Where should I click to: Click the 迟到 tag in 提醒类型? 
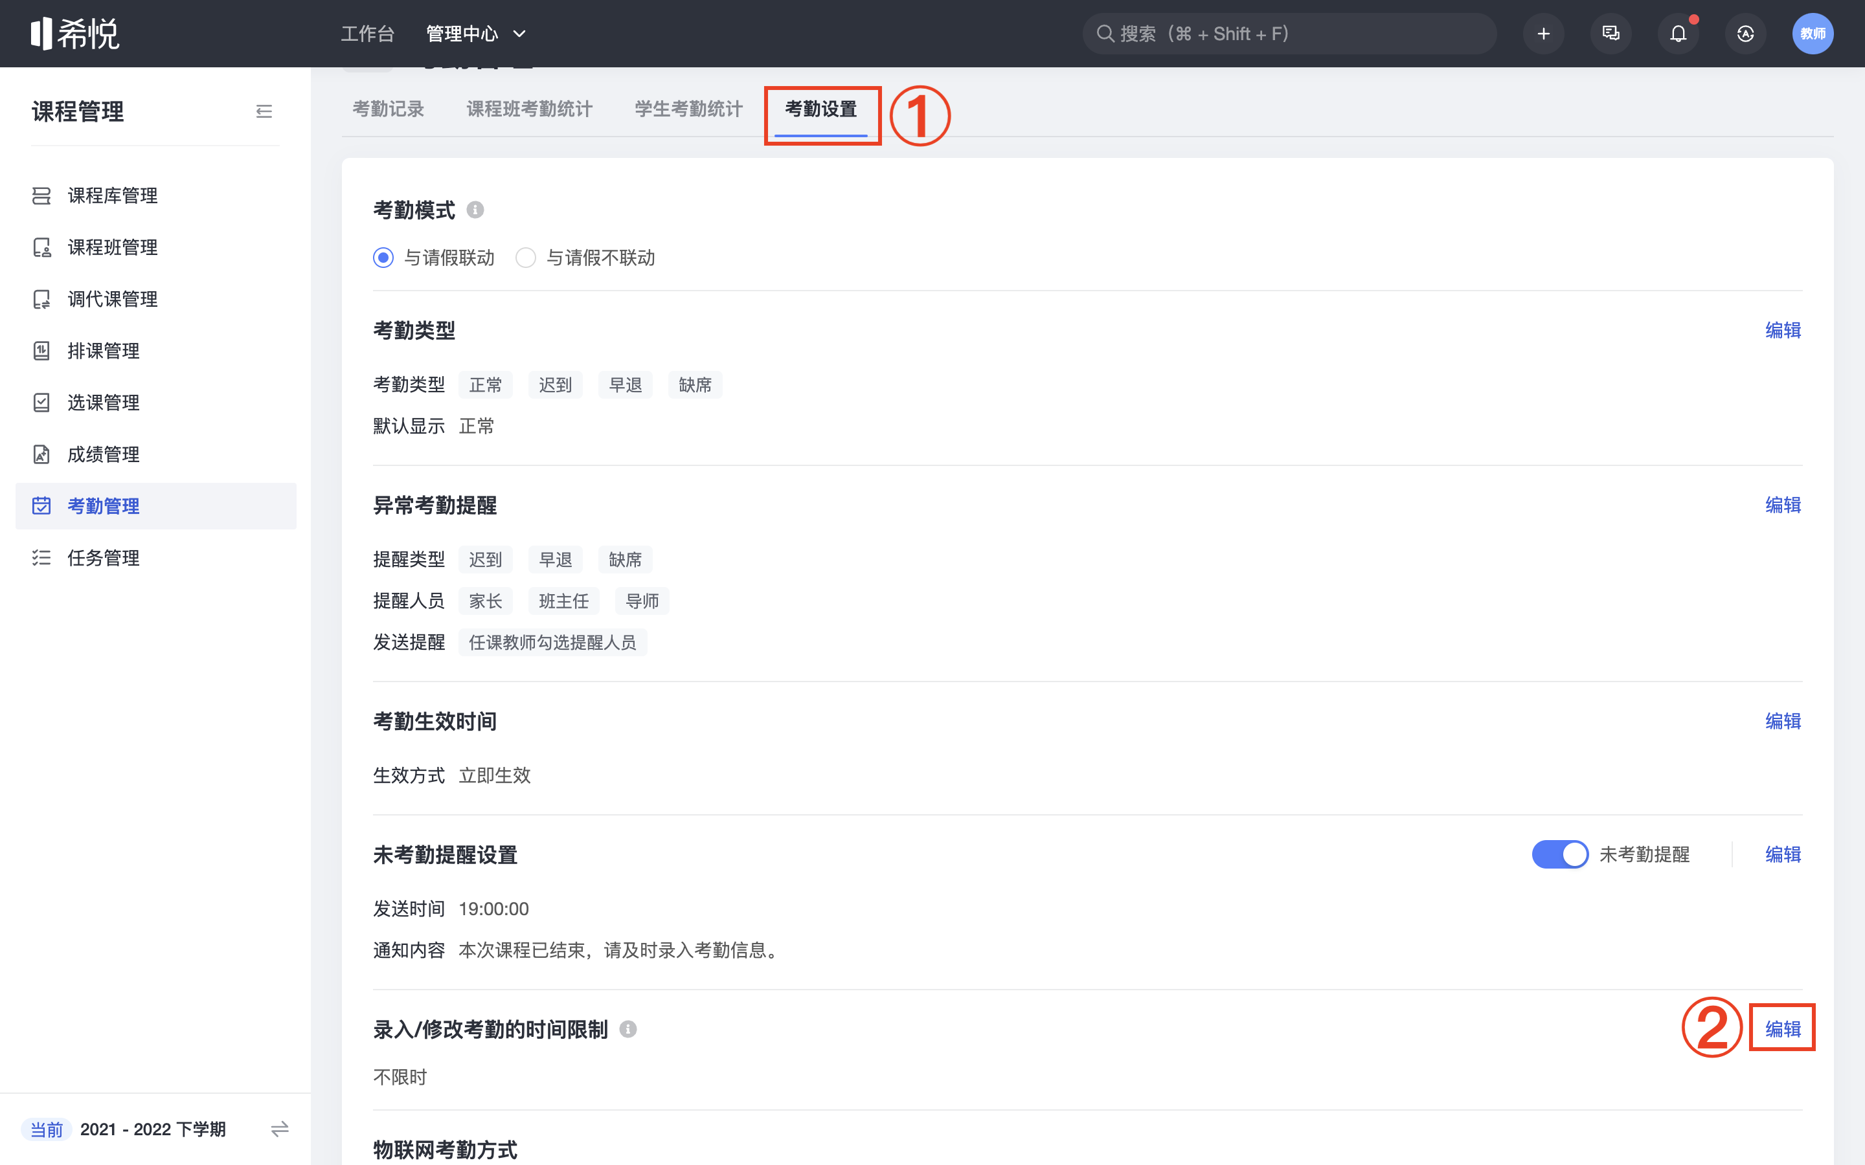[486, 559]
